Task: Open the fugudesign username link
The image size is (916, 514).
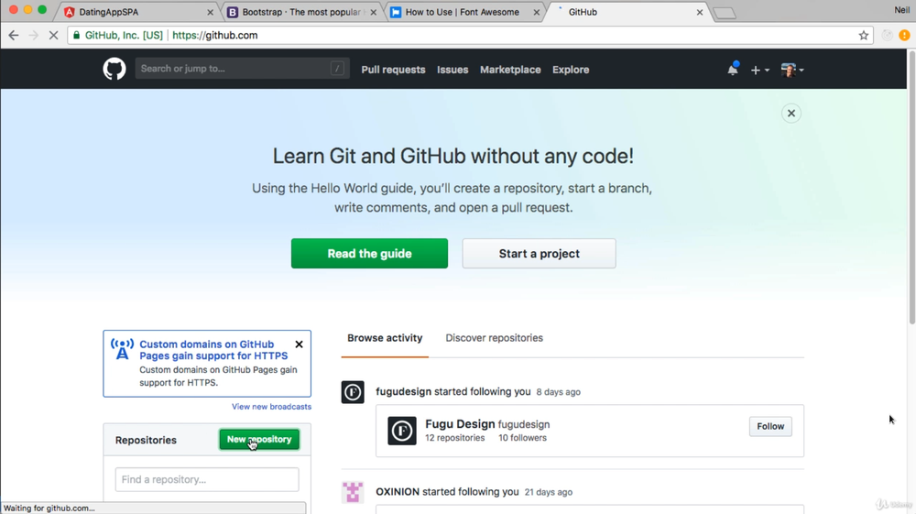Action: tap(404, 391)
